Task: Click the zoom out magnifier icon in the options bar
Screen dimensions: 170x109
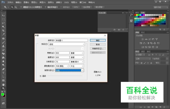Action: [16, 7]
